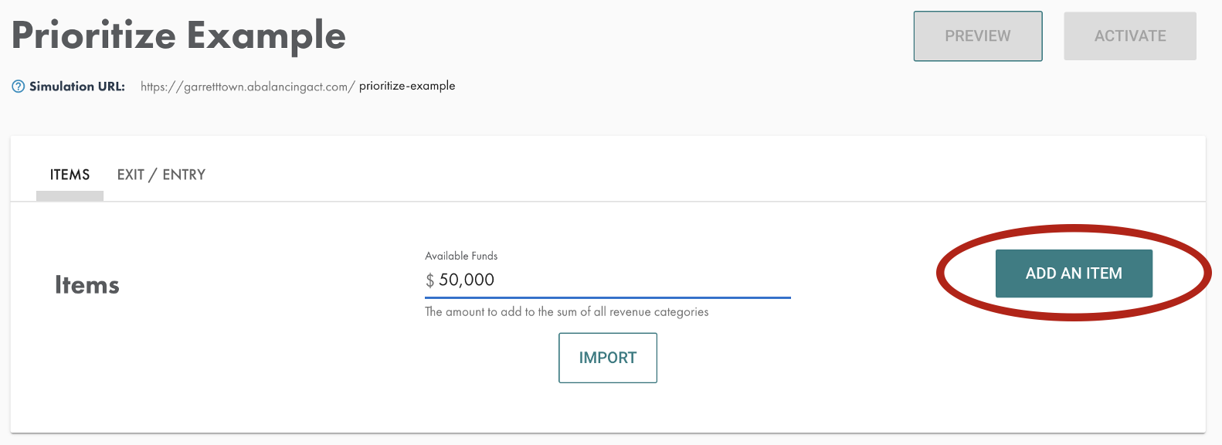Click the revenue categories helper text
Screen dimensions: 1222x445
(567, 312)
